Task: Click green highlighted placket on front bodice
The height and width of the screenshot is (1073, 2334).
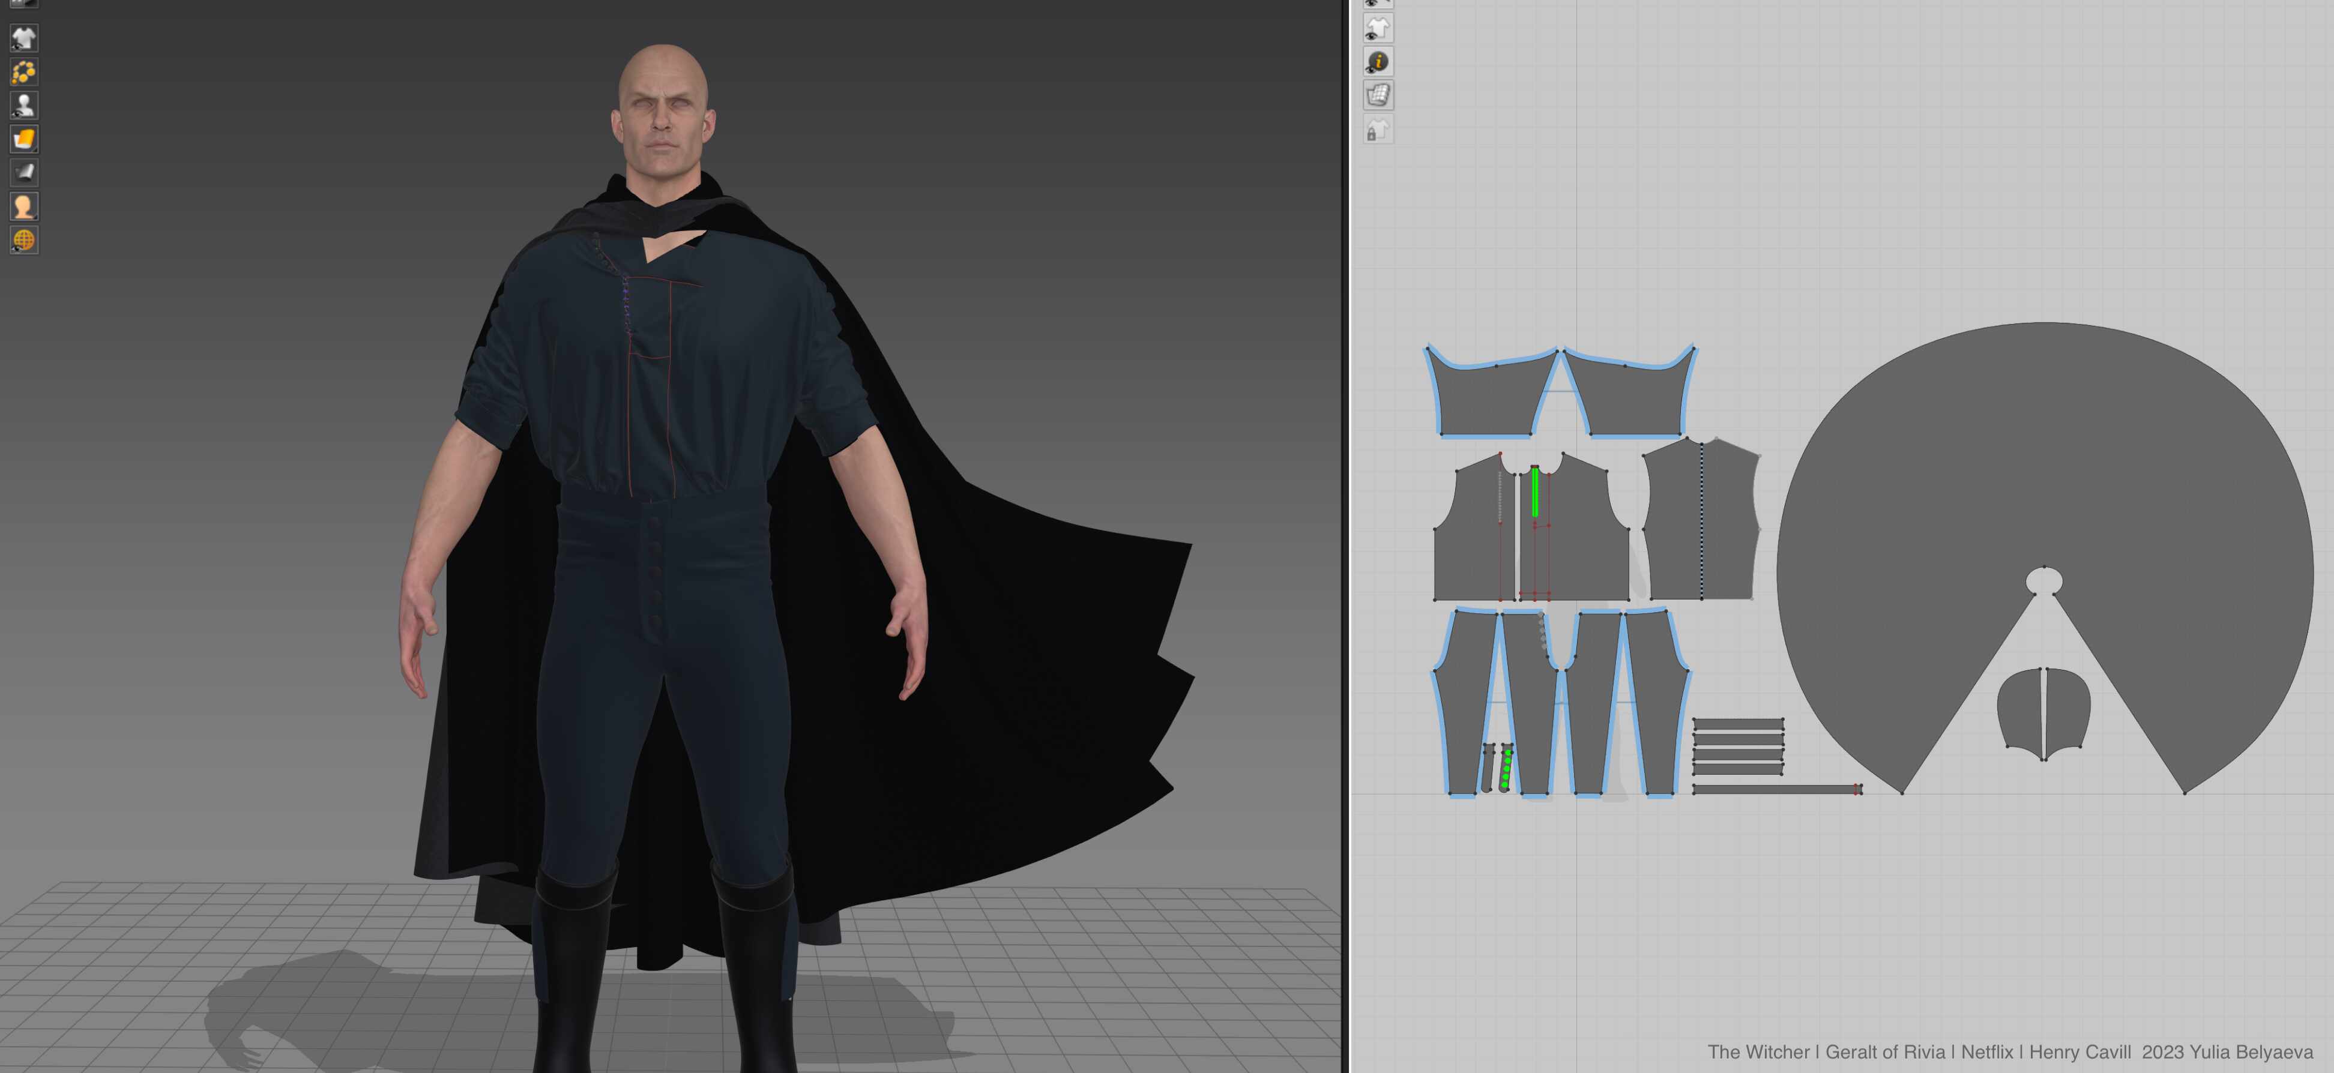Action: 1535,493
